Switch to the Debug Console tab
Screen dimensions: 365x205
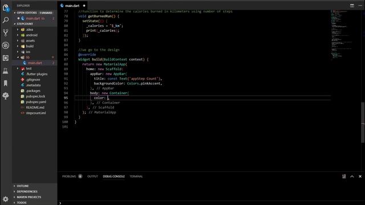tap(113, 177)
